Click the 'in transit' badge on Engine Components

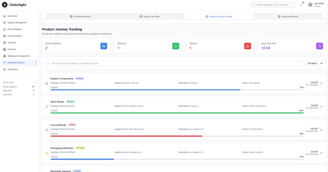[x=79, y=78]
